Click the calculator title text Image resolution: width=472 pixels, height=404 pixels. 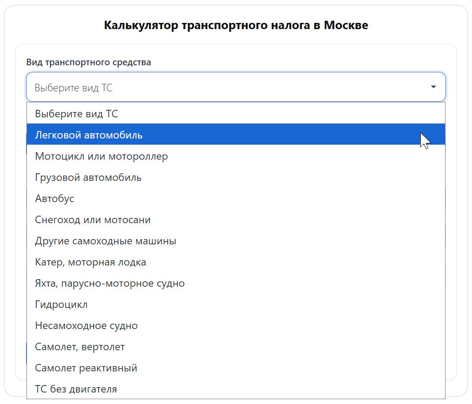coord(236,25)
